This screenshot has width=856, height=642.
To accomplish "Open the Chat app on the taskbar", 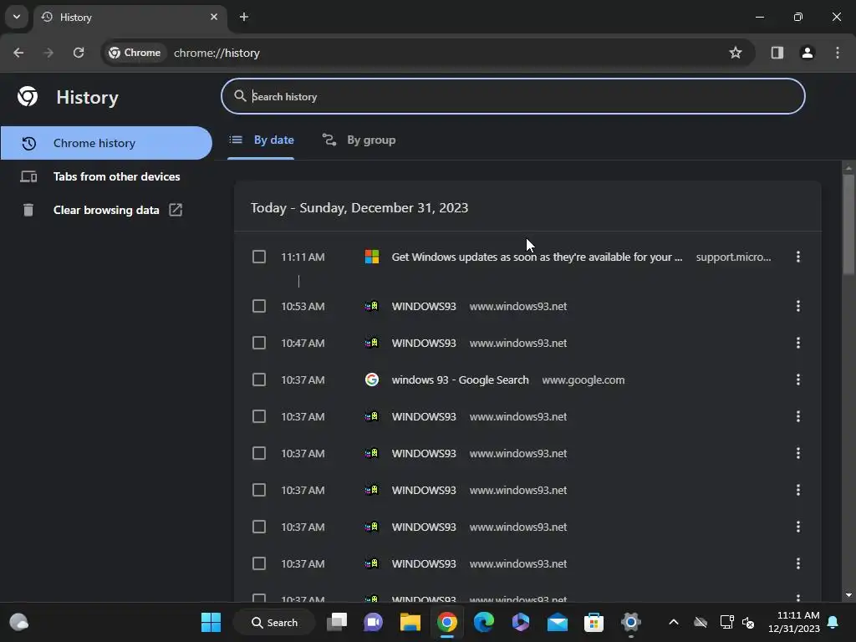I will click(x=374, y=622).
